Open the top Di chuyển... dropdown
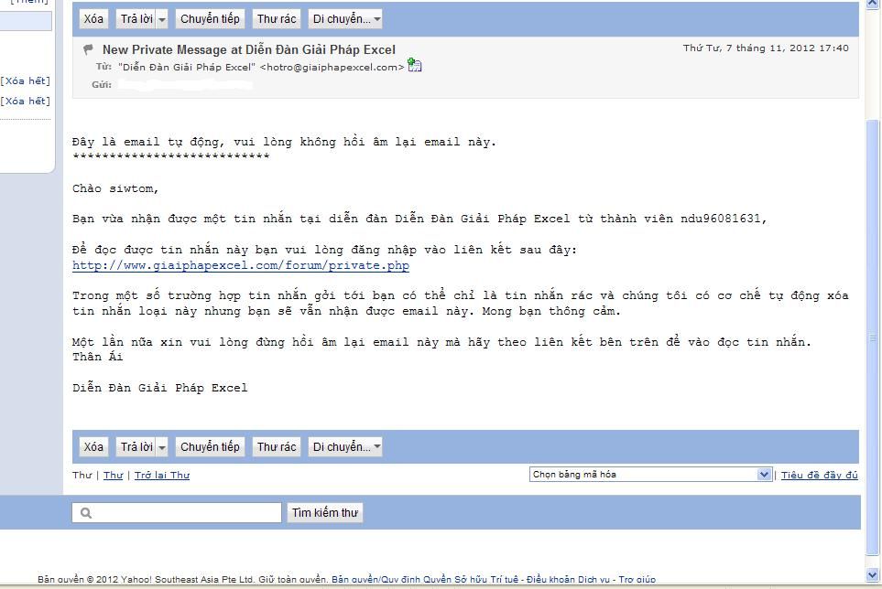Image resolution: width=882 pixels, height=589 pixels. click(x=345, y=19)
